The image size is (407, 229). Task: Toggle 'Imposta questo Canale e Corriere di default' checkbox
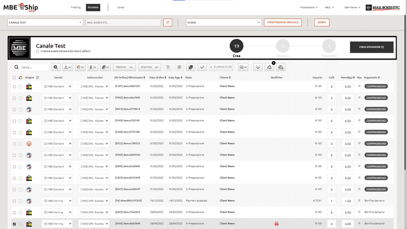(x=37, y=51)
